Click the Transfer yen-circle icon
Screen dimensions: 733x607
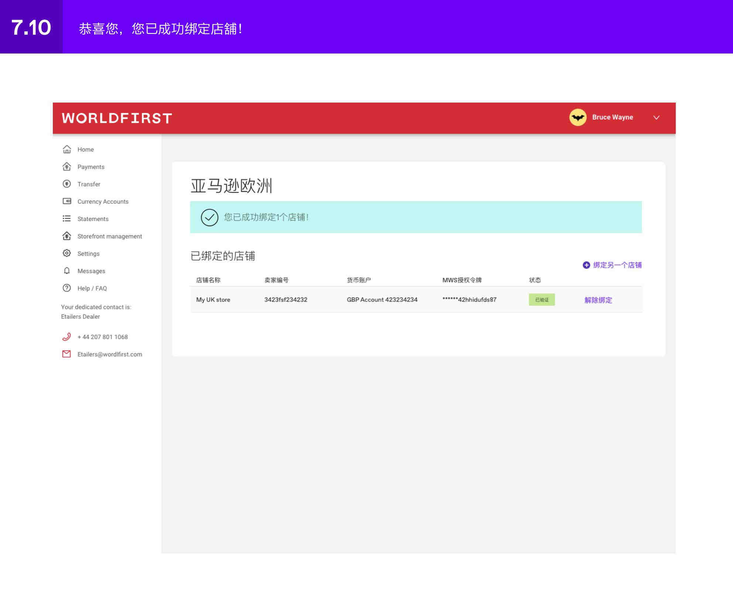pos(67,184)
